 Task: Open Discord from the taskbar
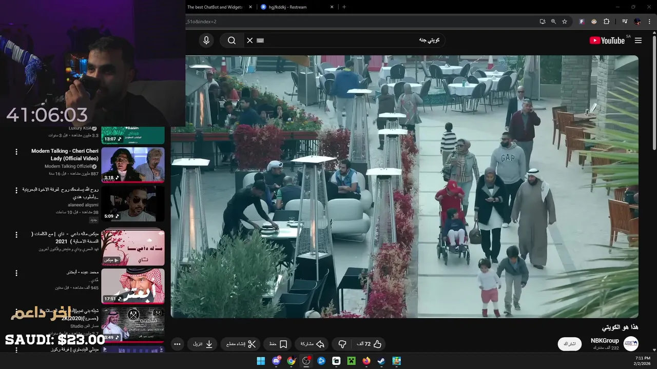coord(276,361)
